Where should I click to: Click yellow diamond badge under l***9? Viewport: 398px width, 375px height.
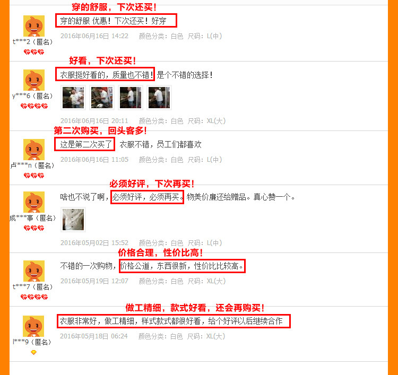(33, 352)
